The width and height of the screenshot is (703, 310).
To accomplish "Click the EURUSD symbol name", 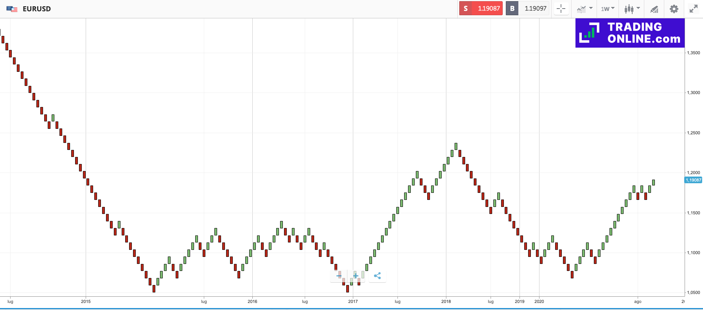I will 37,9.
